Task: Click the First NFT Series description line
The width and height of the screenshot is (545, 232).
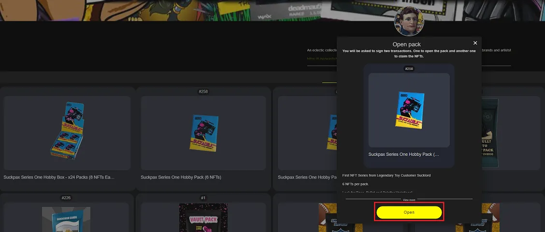Action: (386, 176)
